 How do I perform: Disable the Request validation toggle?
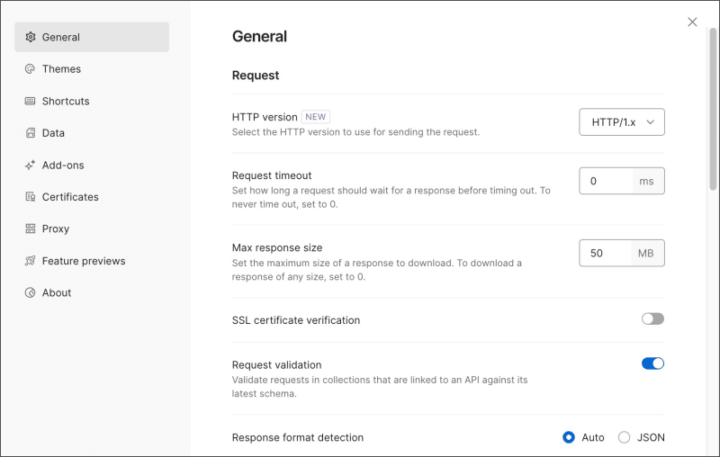point(652,363)
